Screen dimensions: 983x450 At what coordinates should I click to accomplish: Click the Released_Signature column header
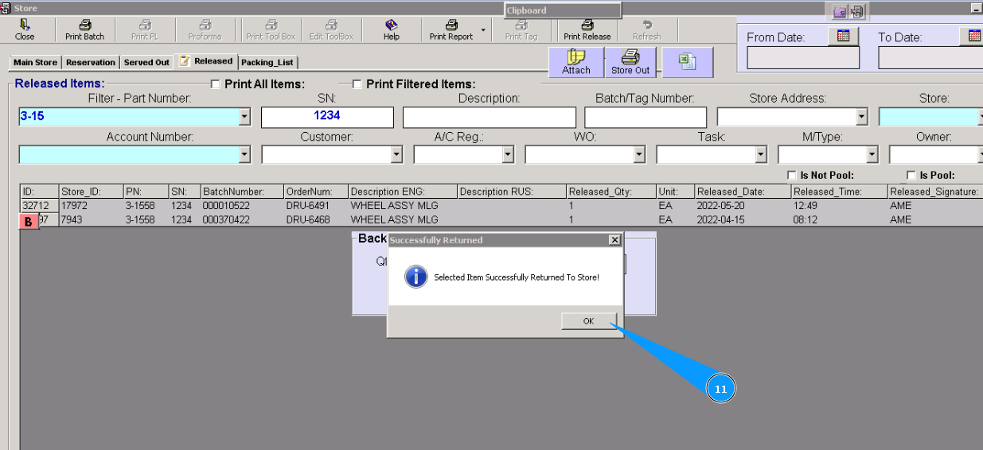click(934, 192)
